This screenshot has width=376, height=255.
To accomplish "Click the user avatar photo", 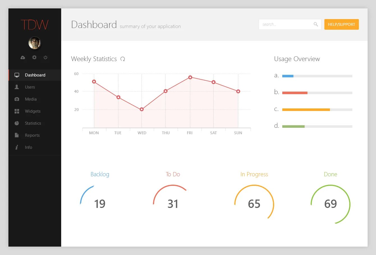I will pos(35,43).
